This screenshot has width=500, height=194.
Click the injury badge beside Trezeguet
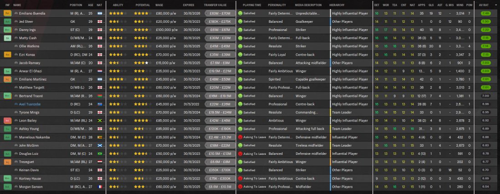7,162
